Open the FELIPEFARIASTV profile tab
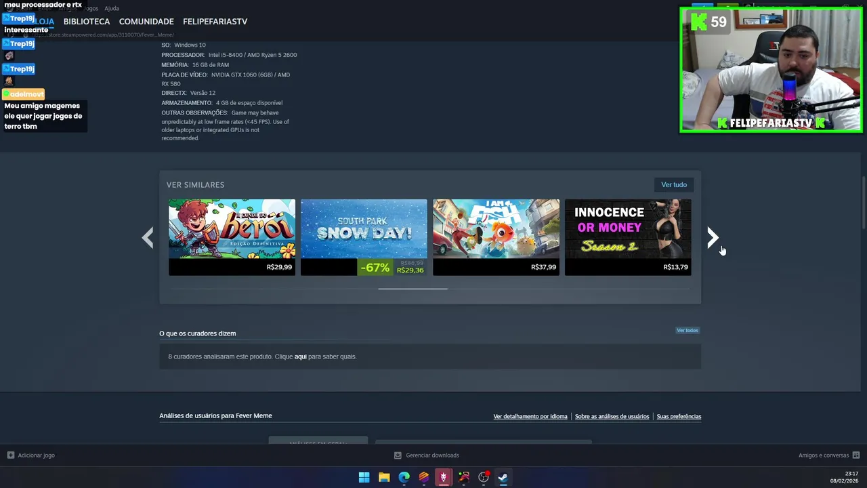The image size is (867, 488). pyautogui.click(x=215, y=22)
